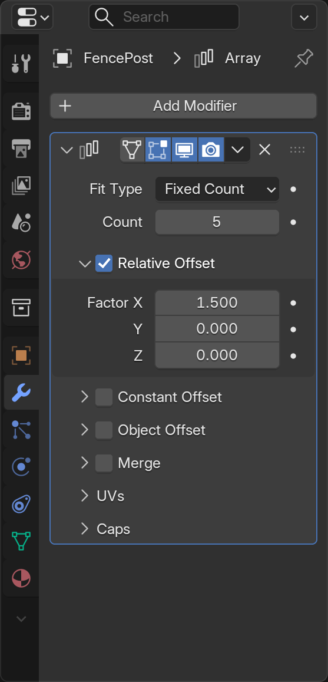Expand the Caps subpanel
The width and height of the screenshot is (328, 682).
85,529
